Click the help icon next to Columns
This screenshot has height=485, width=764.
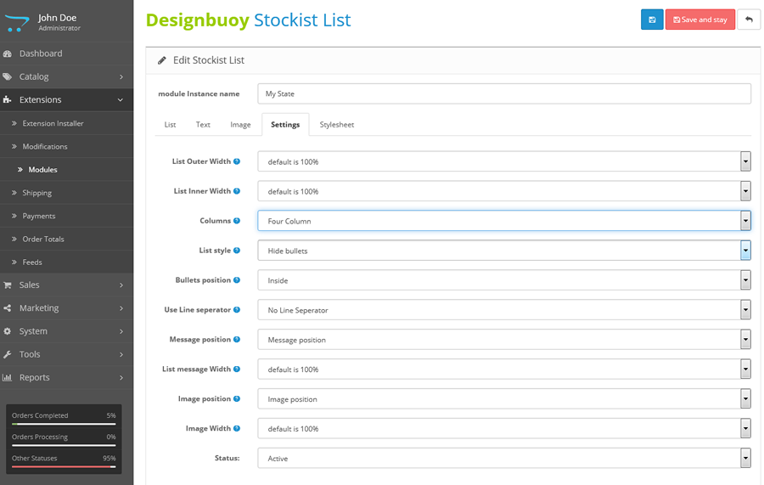(x=237, y=221)
